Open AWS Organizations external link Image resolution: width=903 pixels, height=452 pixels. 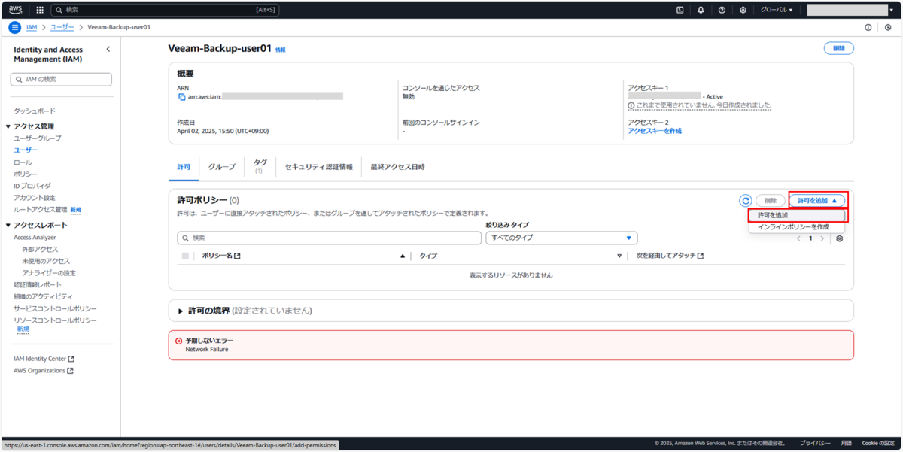44,371
